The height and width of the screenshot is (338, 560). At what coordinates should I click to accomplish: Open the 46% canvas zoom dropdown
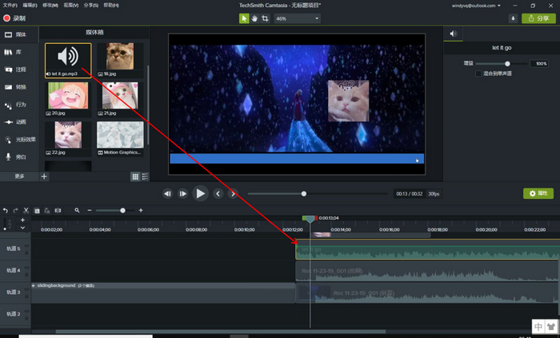pyautogui.click(x=297, y=18)
